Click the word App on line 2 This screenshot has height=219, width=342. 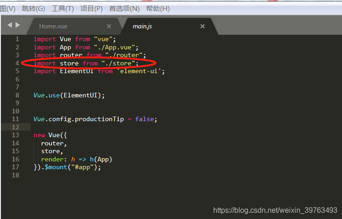point(65,48)
